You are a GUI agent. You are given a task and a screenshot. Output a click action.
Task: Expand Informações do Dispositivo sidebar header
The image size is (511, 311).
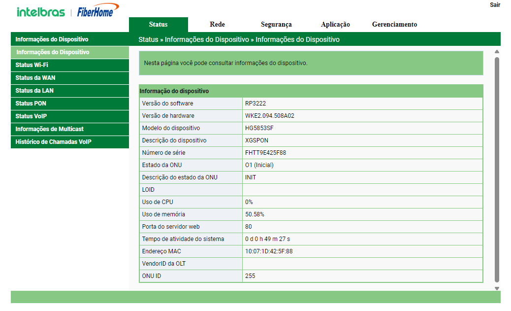70,39
